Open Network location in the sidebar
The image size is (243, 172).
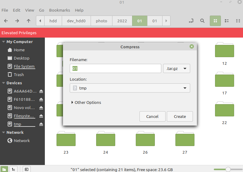pos(18,141)
